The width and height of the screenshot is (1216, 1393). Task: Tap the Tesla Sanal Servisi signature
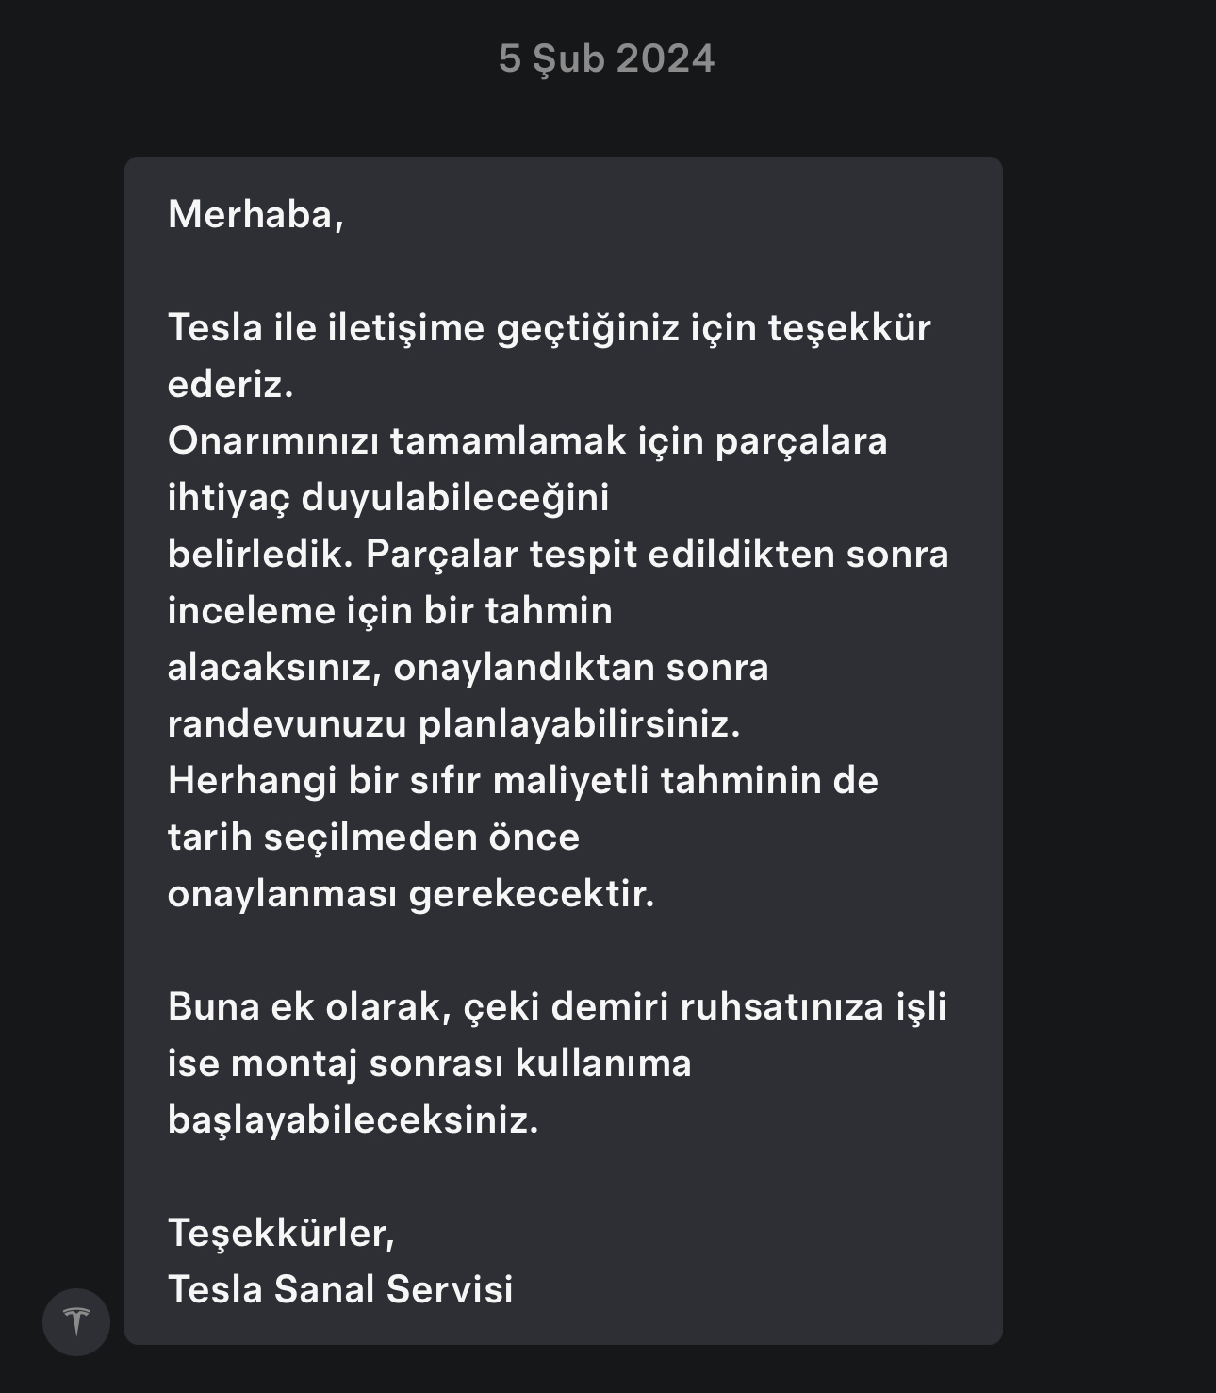pos(340,1289)
